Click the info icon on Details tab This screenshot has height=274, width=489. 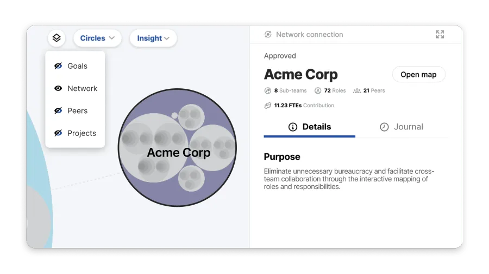tap(293, 127)
